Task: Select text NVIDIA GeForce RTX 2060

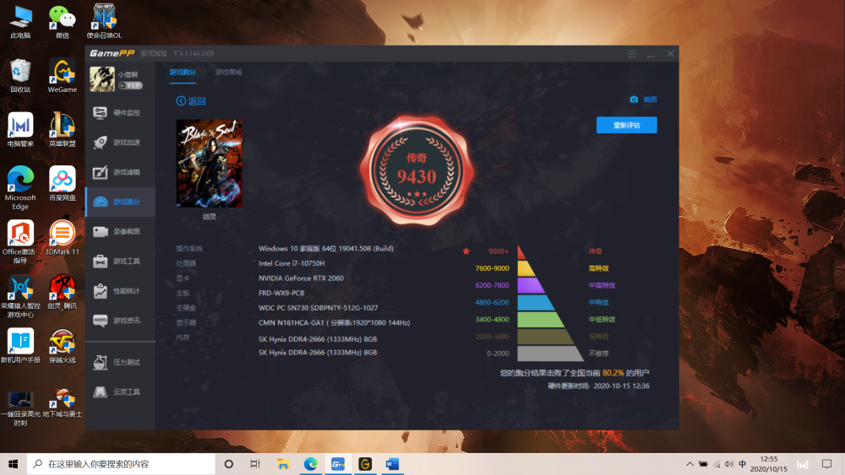Action: point(301,278)
